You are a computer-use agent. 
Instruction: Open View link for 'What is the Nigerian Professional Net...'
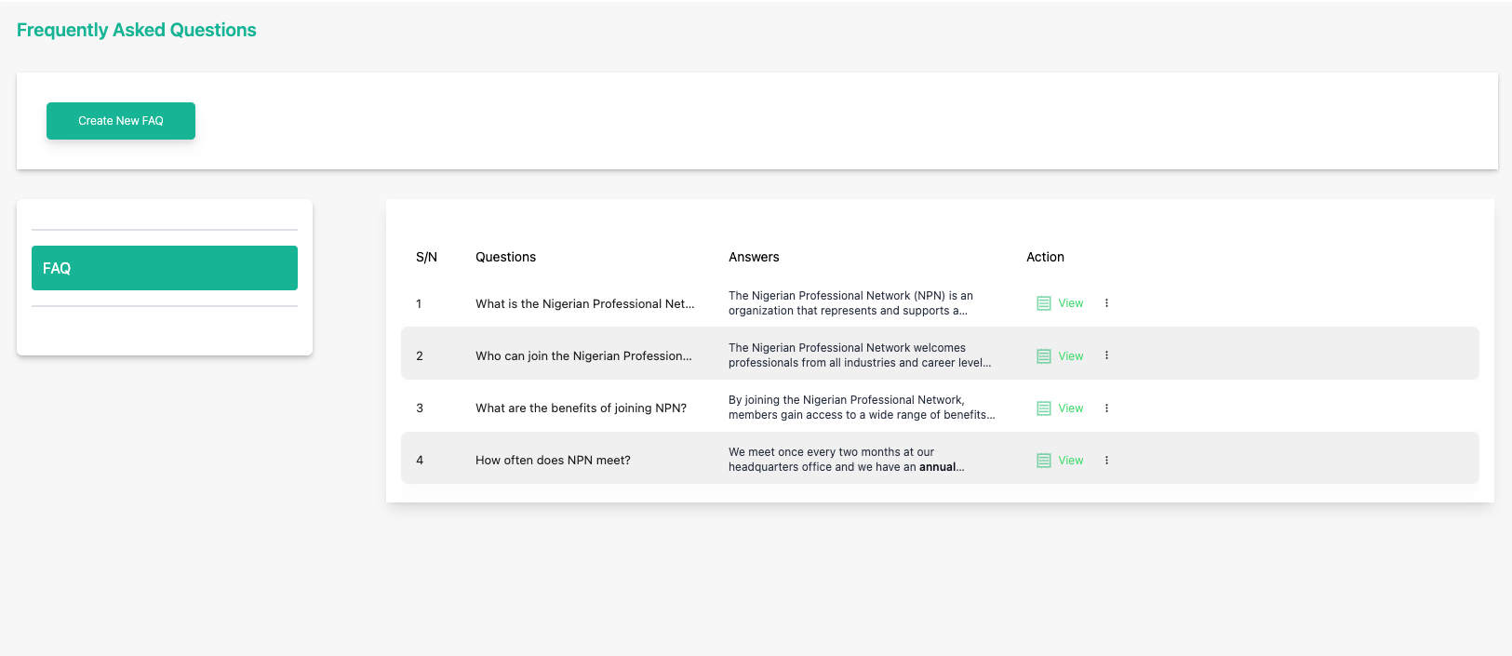[x=1071, y=303]
